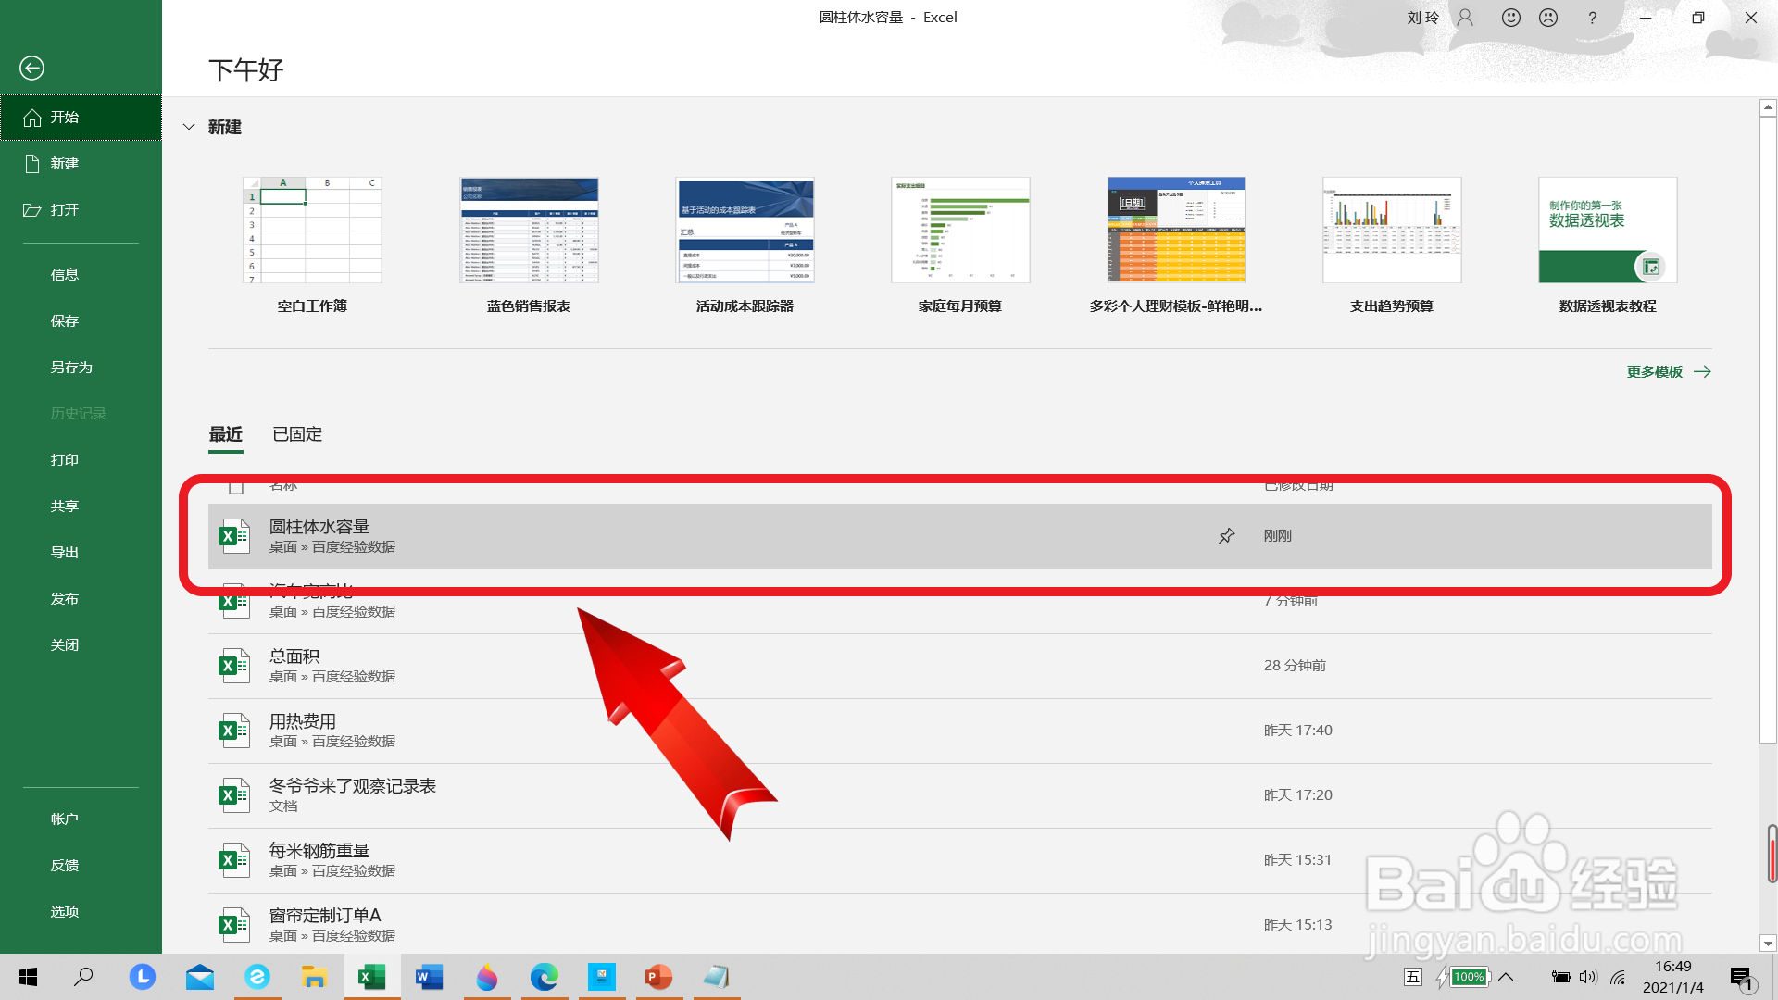Open recent file 总面积
The height and width of the screenshot is (1000, 1778).
coord(959,666)
